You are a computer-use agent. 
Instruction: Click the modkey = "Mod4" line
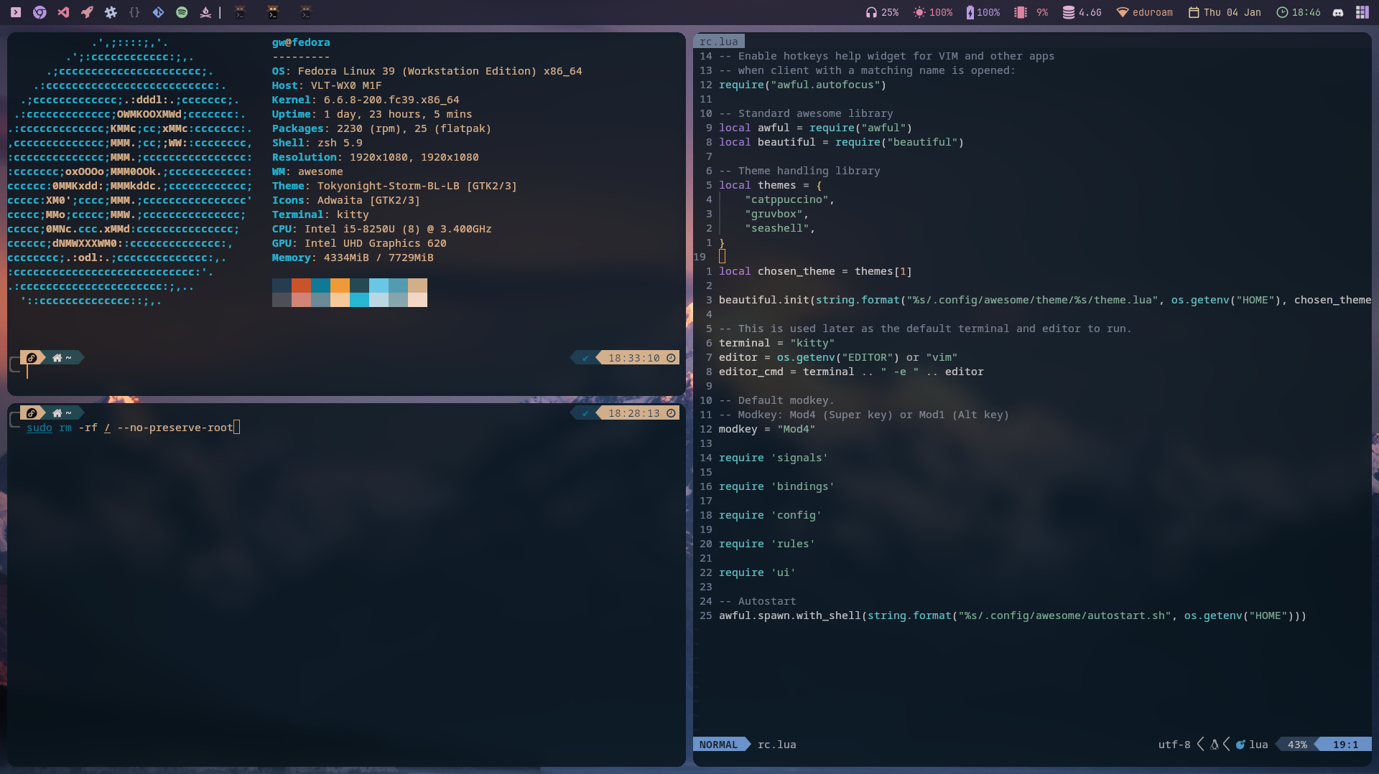pos(767,429)
